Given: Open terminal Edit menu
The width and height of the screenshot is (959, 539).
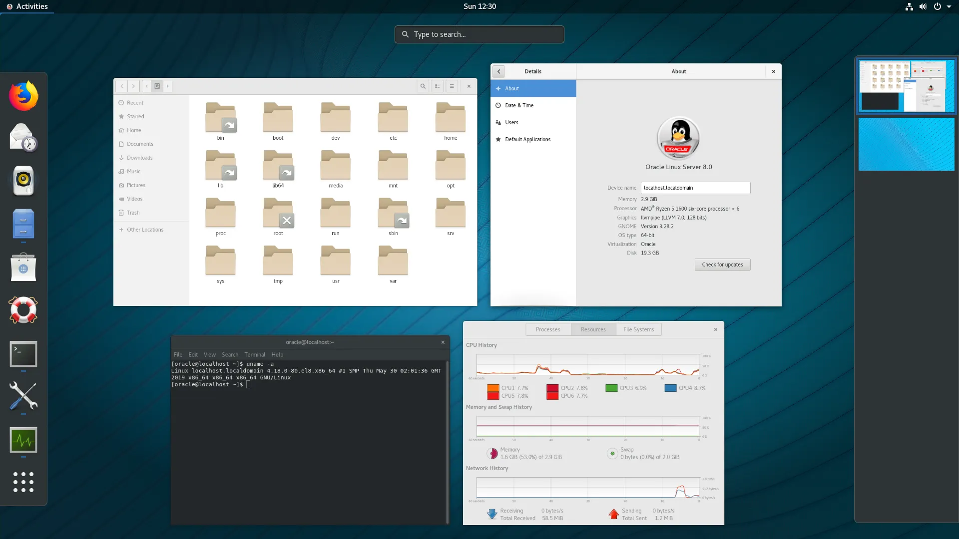Looking at the screenshot, I should pyautogui.click(x=193, y=355).
